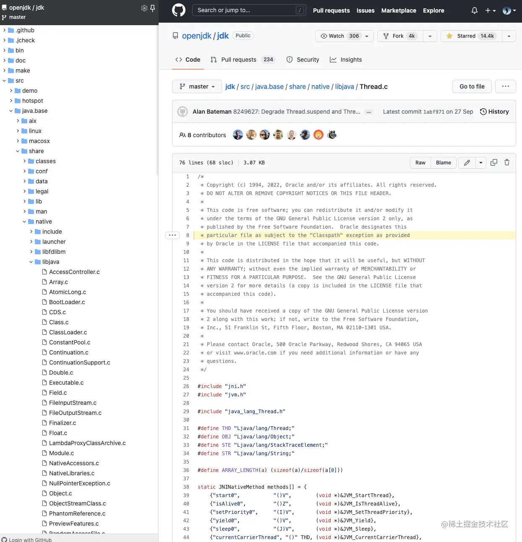The height and width of the screenshot is (542, 522).
Task: Open the notifications bell
Action: coord(475,10)
